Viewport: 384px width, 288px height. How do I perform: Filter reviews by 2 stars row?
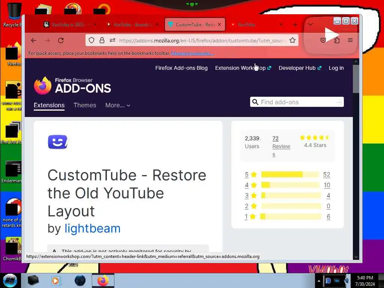point(288,206)
